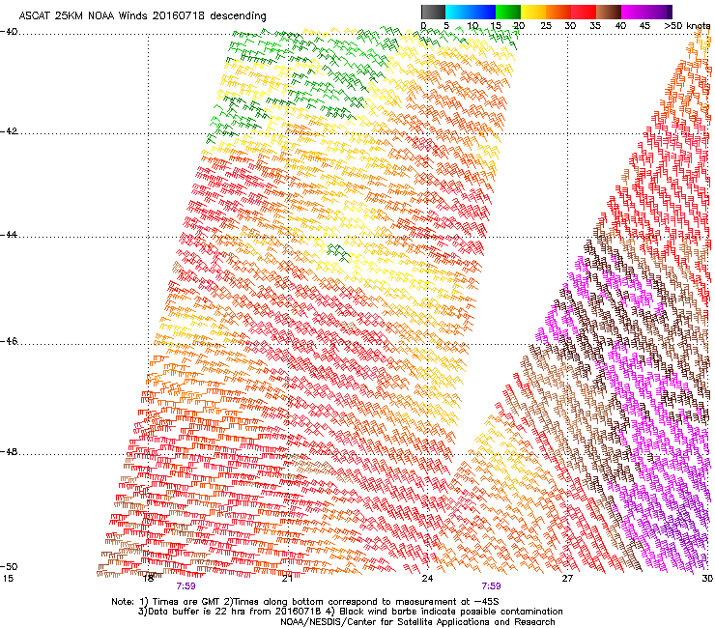
Task: Click the cyan-blue 5-15 knots legend swatch
Action: tap(471, 12)
